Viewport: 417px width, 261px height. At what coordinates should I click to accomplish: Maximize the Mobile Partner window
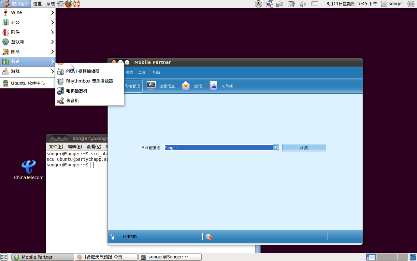[x=127, y=62]
